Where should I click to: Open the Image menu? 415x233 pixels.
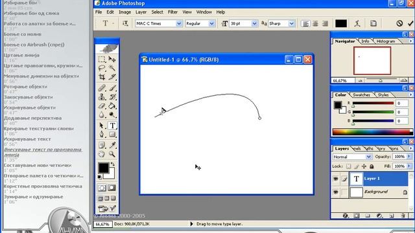(x=124, y=12)
